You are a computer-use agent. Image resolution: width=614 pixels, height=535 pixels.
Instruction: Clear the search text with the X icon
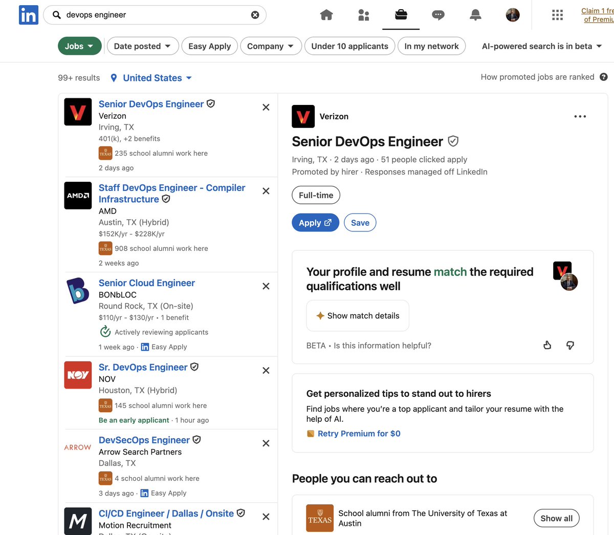click(x=255, y=15)
